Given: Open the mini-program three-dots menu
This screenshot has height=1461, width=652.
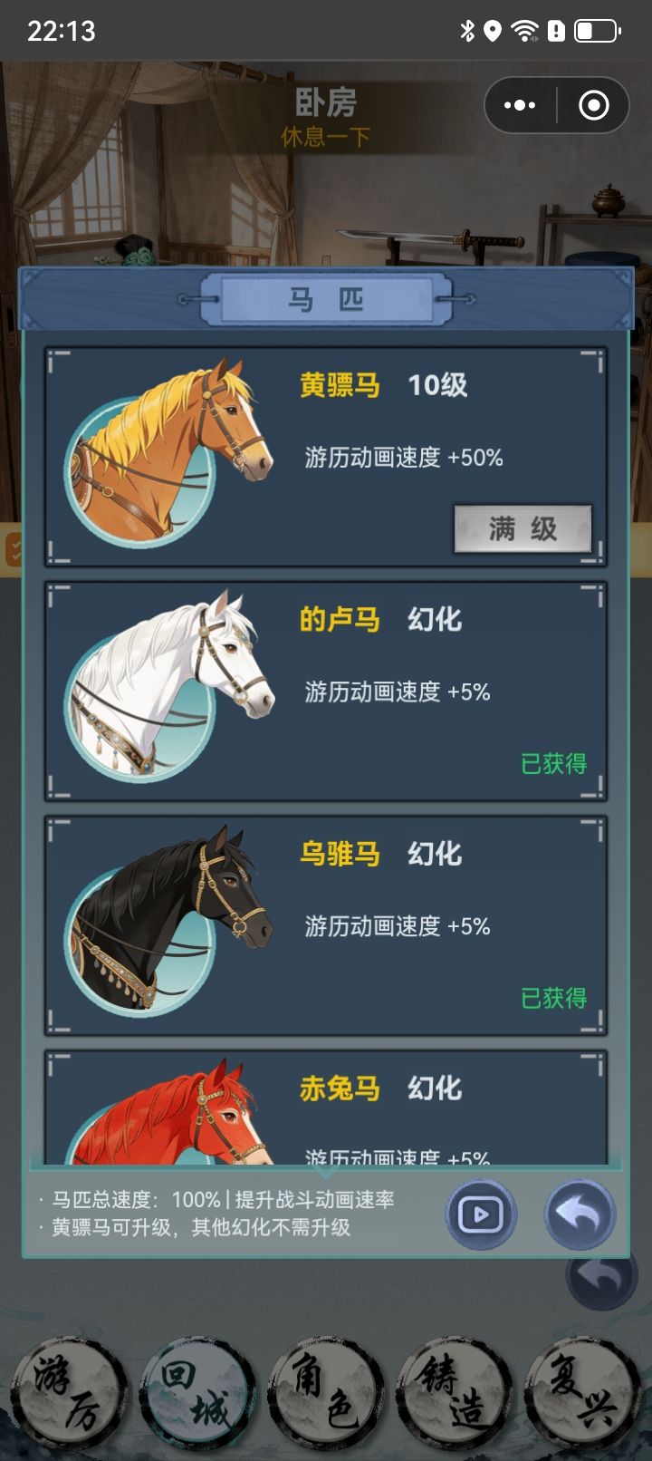Looking at the screenshot, I should pos(520,106).
